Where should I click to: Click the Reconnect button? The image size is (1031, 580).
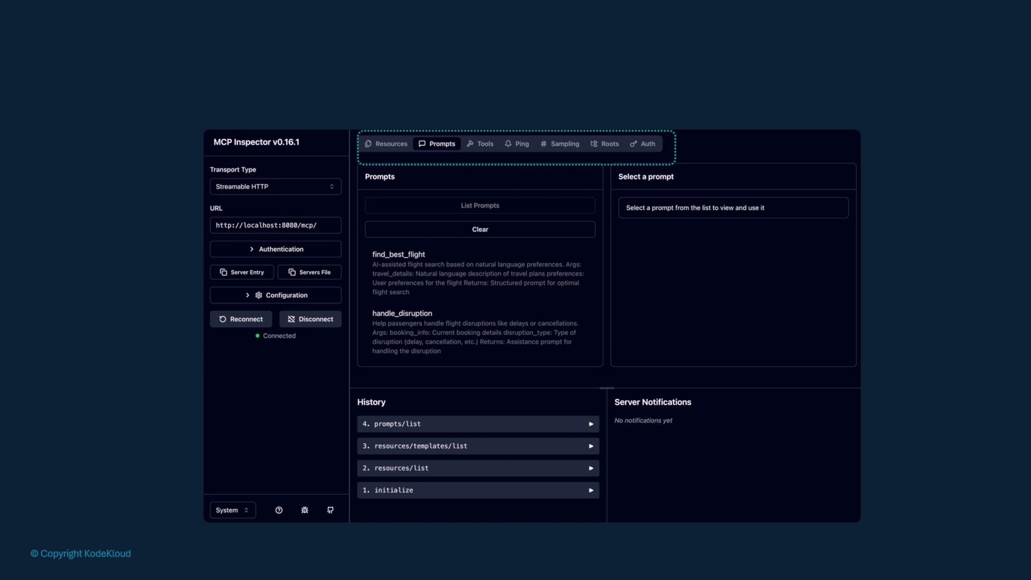click(241, 319)
